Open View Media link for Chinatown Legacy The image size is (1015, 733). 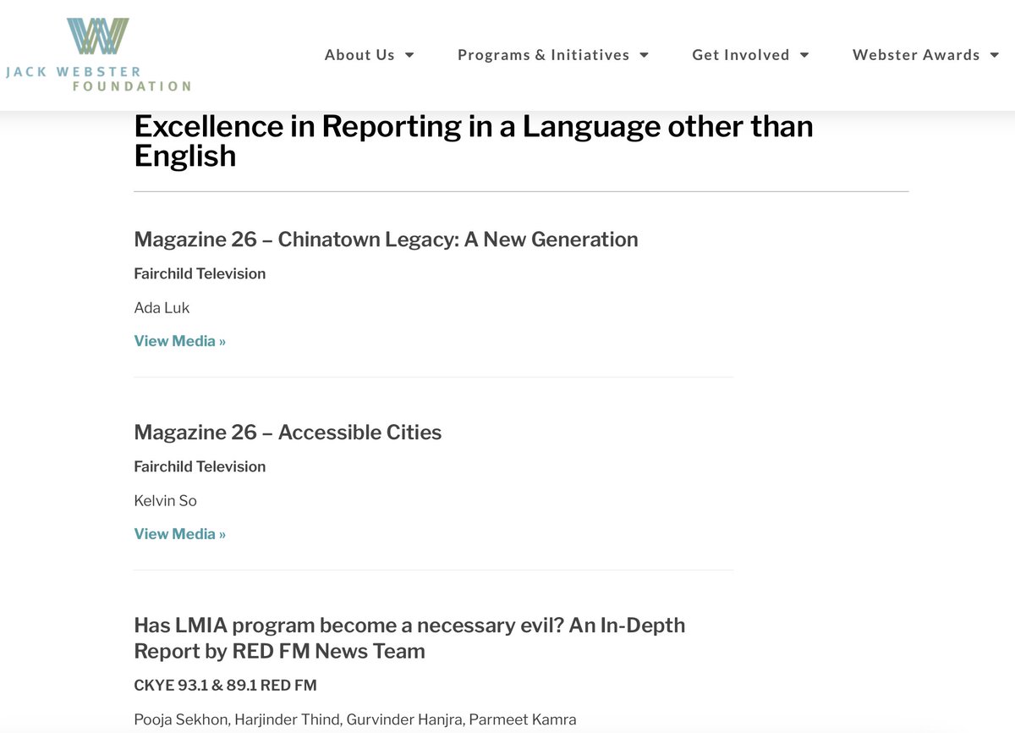tap(180, 341)
